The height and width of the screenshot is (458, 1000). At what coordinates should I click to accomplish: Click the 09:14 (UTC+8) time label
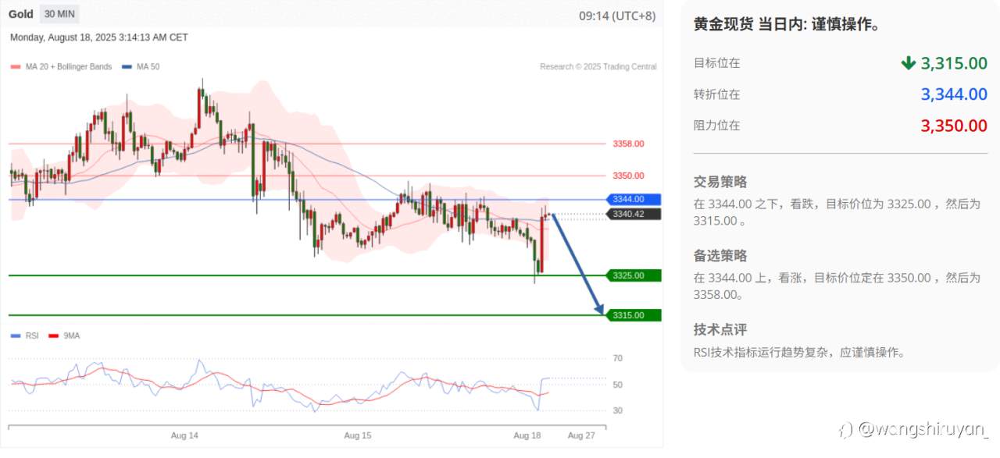tap(617, 15)
